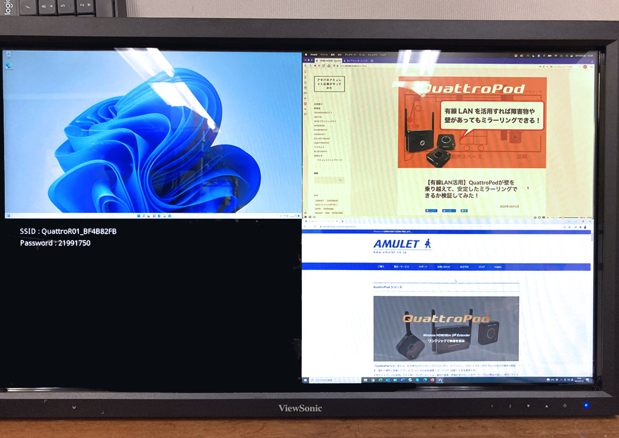
Task: Click Vivaldi back navigation arrow
Action: coord(305,66)
